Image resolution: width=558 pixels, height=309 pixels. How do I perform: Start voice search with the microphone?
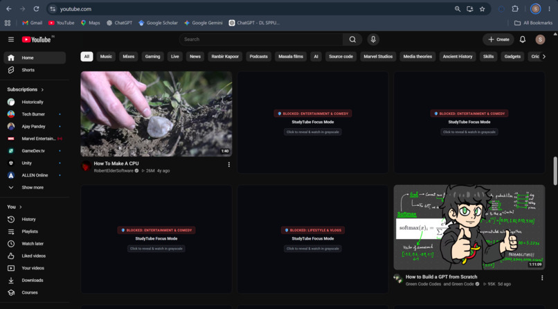click(x=373, y=39)
